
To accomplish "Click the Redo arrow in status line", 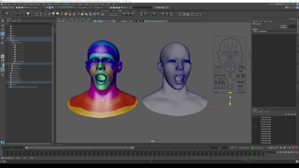I will (27, 8).
